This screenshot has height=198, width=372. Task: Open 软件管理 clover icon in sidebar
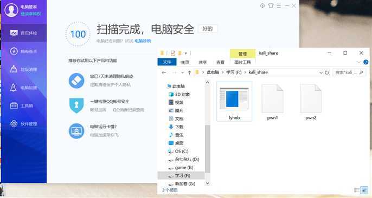click(14, 123)
